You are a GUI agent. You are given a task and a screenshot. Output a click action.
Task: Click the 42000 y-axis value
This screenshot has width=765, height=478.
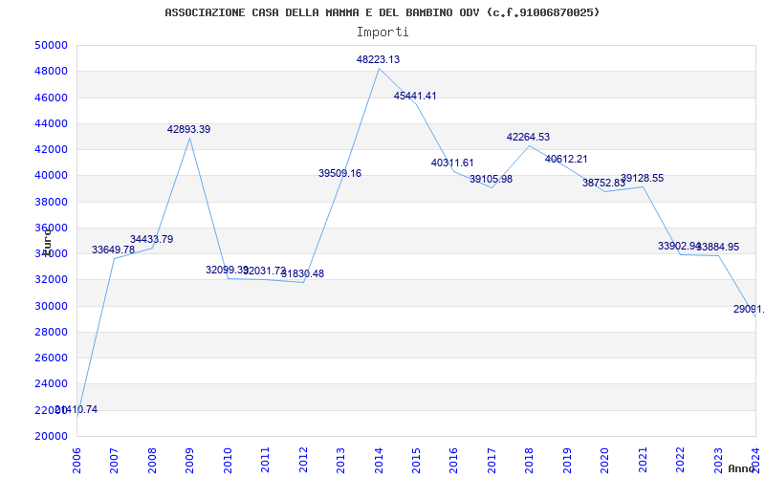[x=51, y=149]
